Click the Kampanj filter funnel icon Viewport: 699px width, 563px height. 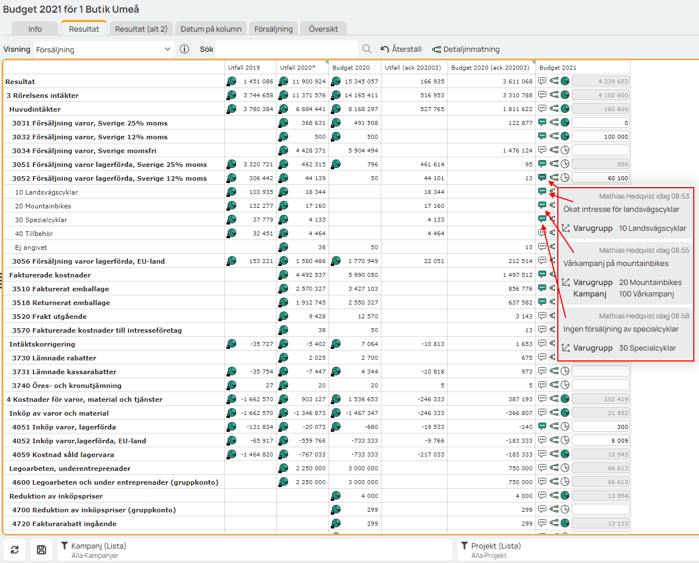click(65, 546)
